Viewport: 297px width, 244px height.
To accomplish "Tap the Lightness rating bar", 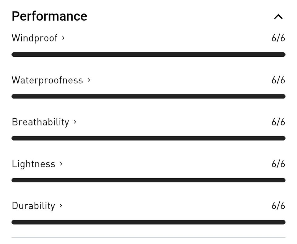I will (148, 180).
